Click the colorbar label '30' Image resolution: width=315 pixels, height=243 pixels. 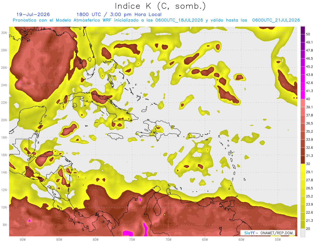(x=308, y=164)
